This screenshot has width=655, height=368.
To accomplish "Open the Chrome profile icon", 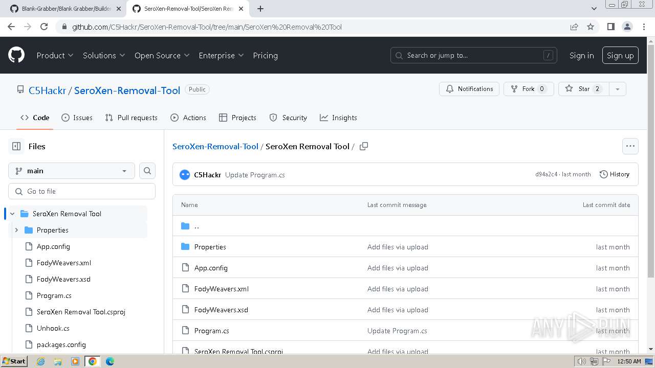I will [627, 27].
